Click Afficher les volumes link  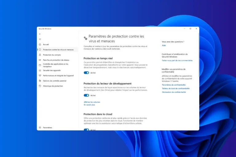point(92,102)
